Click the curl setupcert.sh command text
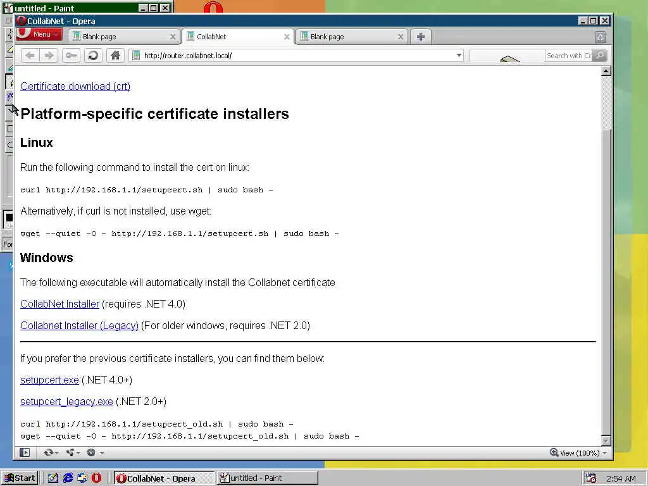 coord(147,190)
